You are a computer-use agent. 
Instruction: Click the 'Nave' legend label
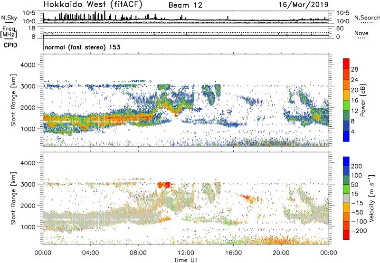[361, 33]
